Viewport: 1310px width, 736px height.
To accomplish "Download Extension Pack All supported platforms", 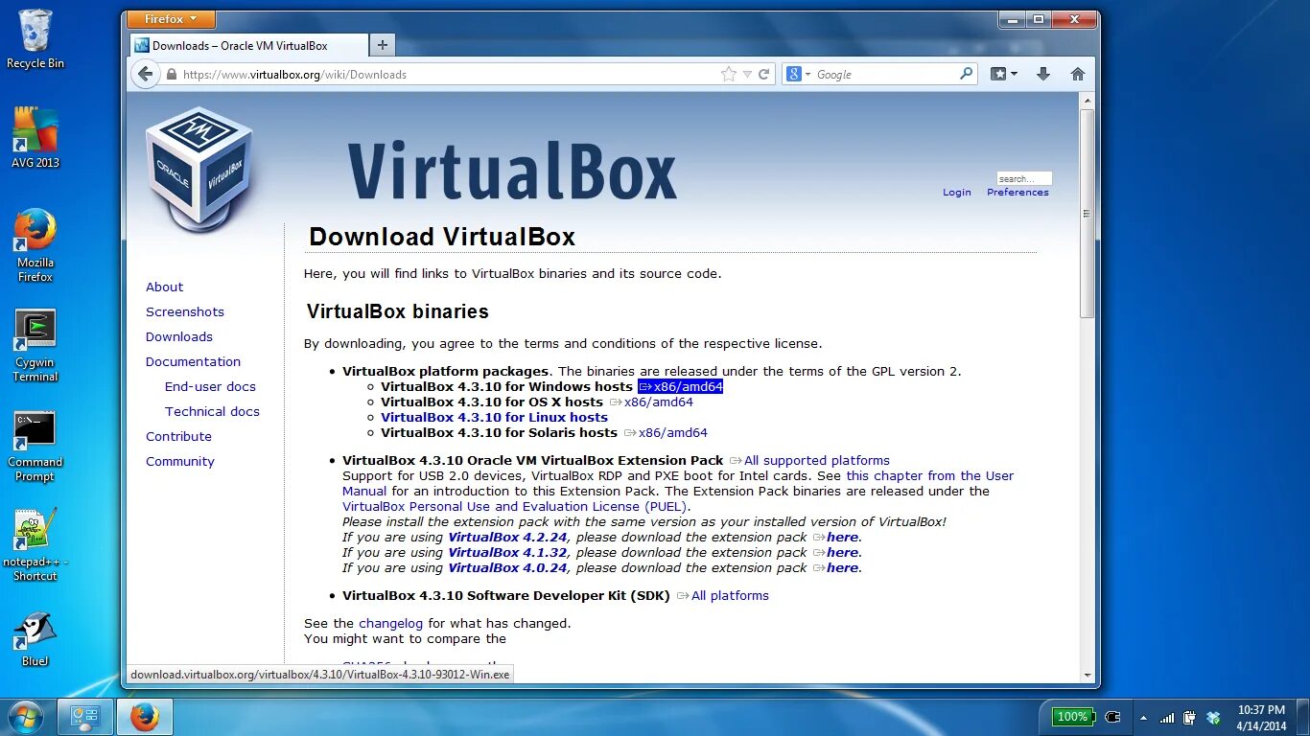I will [x=809, y=460].
